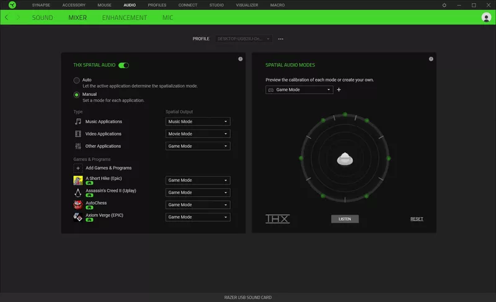Click Add Games & Programs label
This screenshot has width=496, height=302.
click(108, 168)
